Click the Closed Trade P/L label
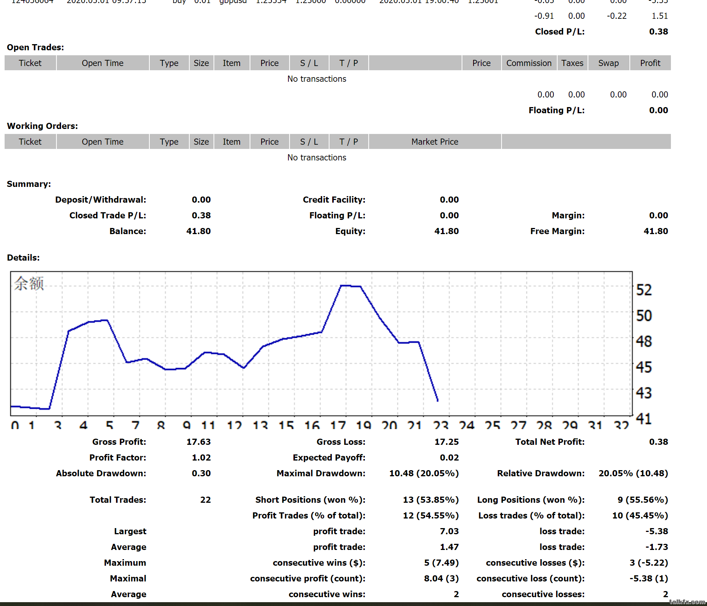Image resolution: width=707 pixels, height=606 pixels. (x=108, y=215)
